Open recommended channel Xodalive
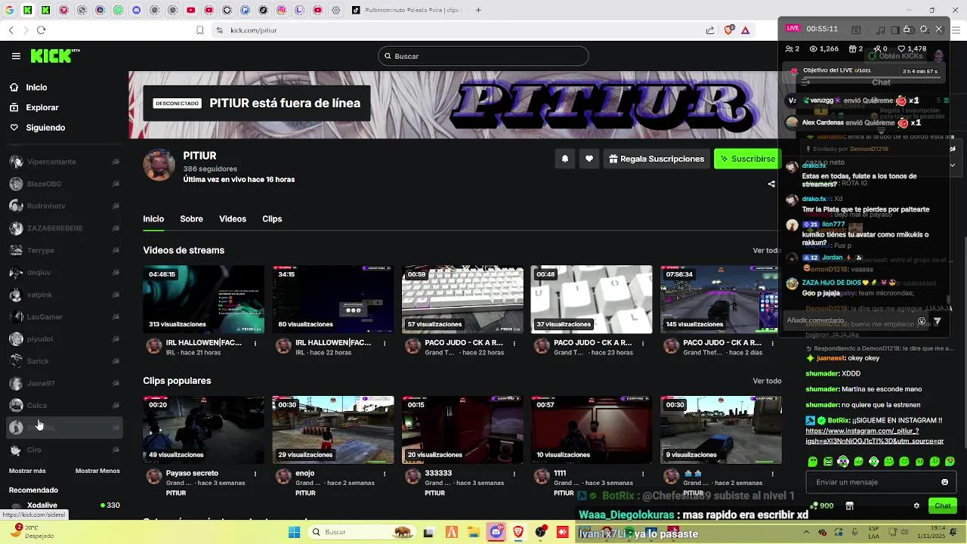Image resolution: width=967 pixels, height=544 pixels. (x=64, y=505)
